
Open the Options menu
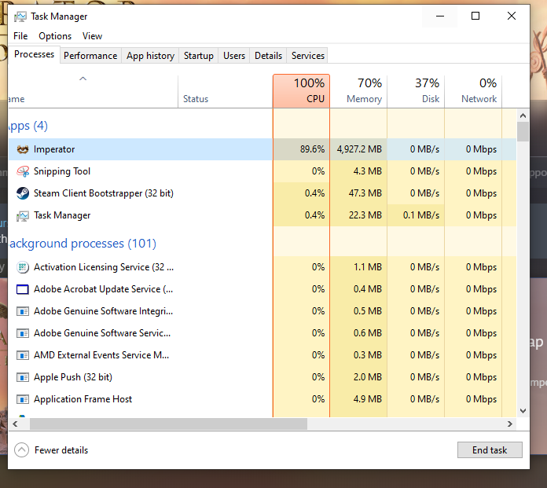click(x=55, y=36)
